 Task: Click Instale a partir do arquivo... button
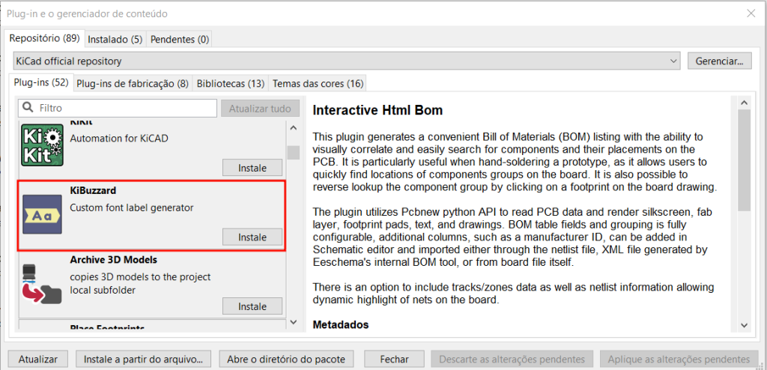(x=143, y=359)
